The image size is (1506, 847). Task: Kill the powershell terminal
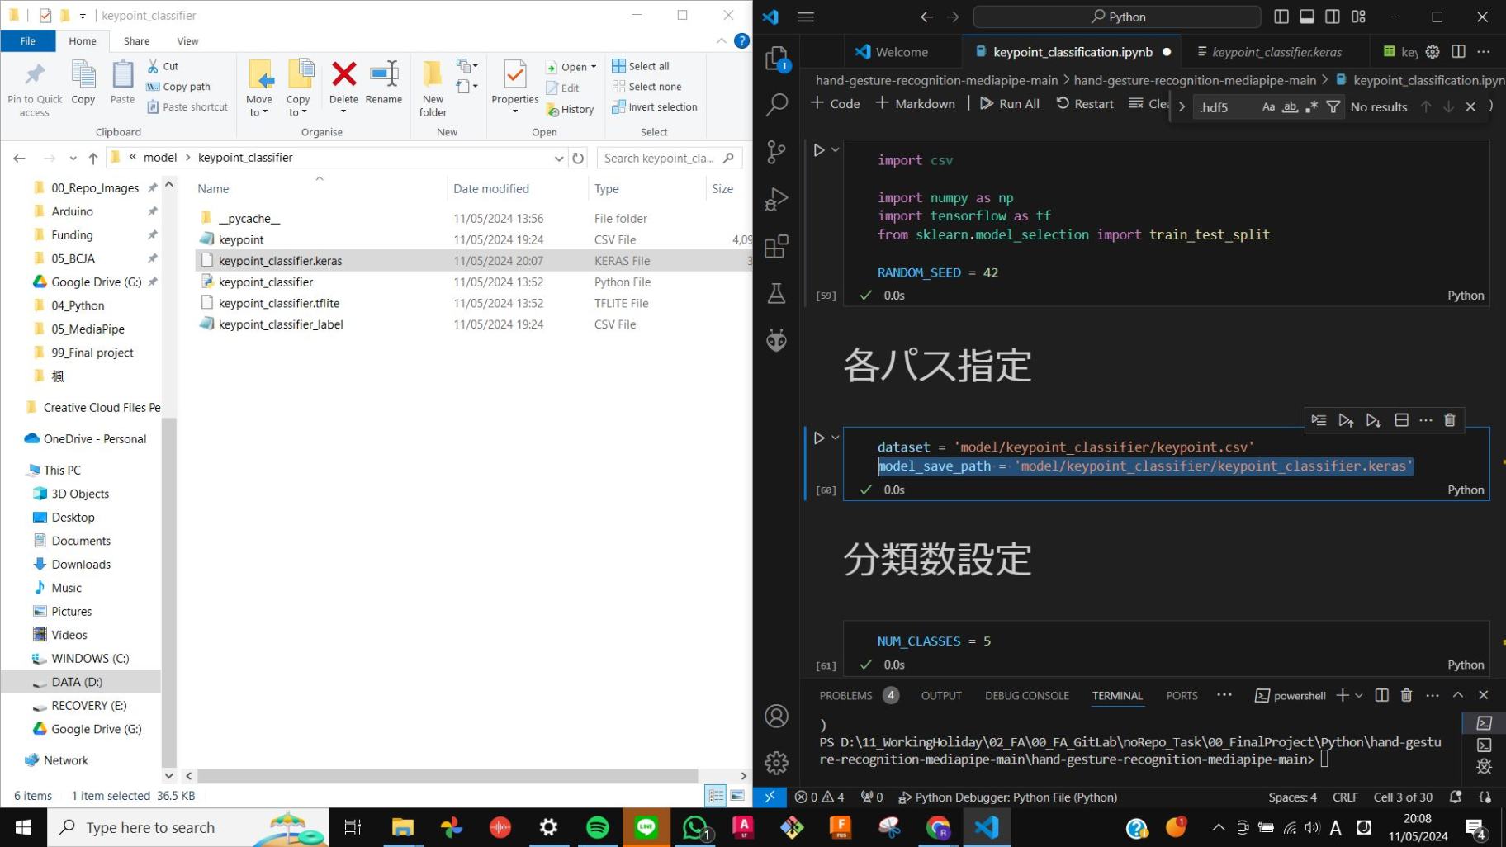pyautogui.click(x=1406, y=695)
